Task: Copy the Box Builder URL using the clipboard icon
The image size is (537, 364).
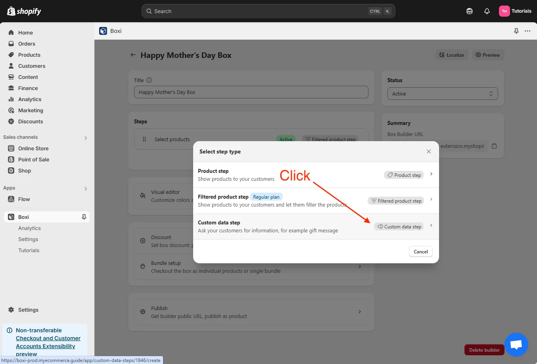Action: (494, 146)
